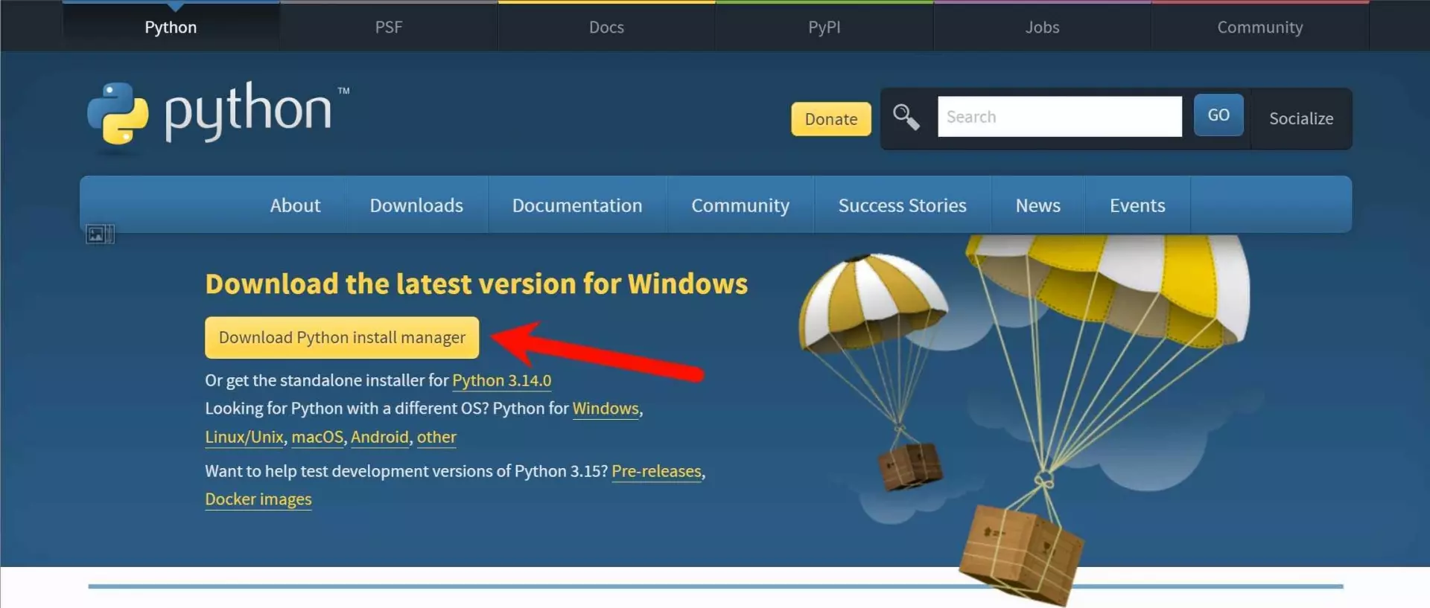The image size is (1430, 608).
Task: Open the Success Stories menu item
Action: (x=903, y=205)
